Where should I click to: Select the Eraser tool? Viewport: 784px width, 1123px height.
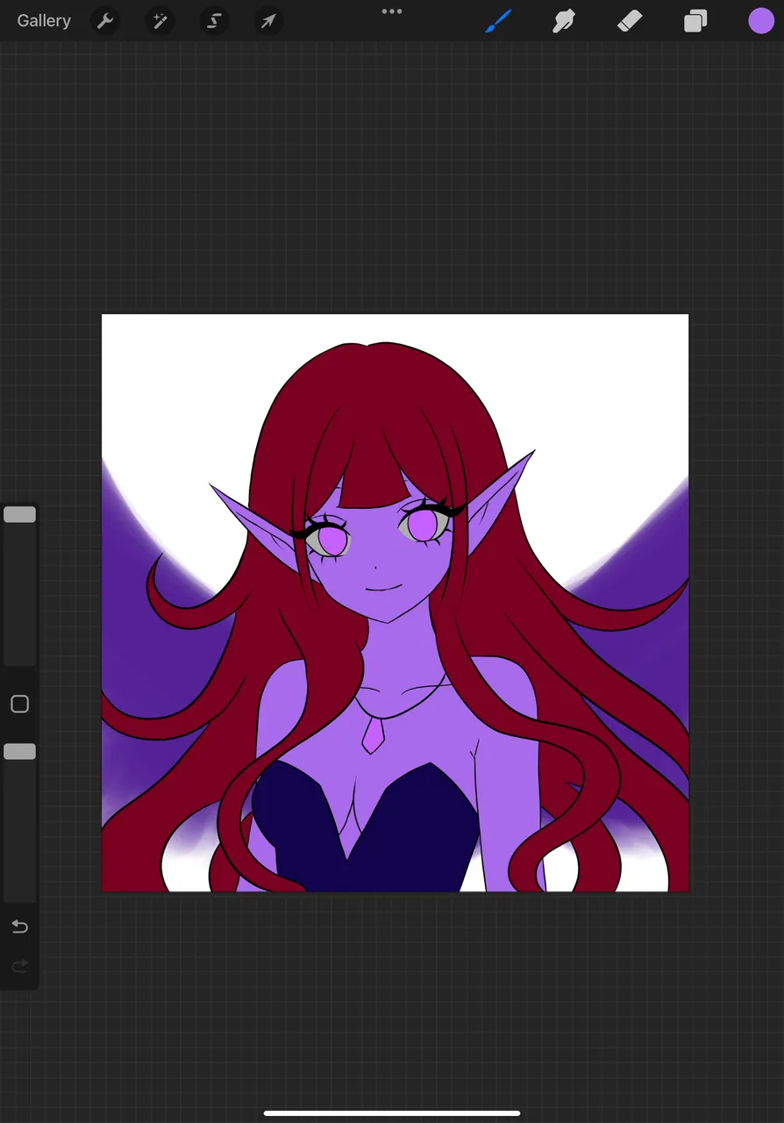630,20
